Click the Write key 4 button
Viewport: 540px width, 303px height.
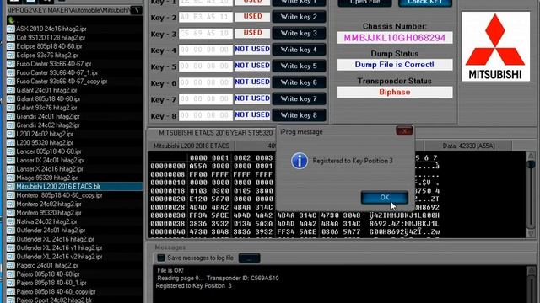299,50
